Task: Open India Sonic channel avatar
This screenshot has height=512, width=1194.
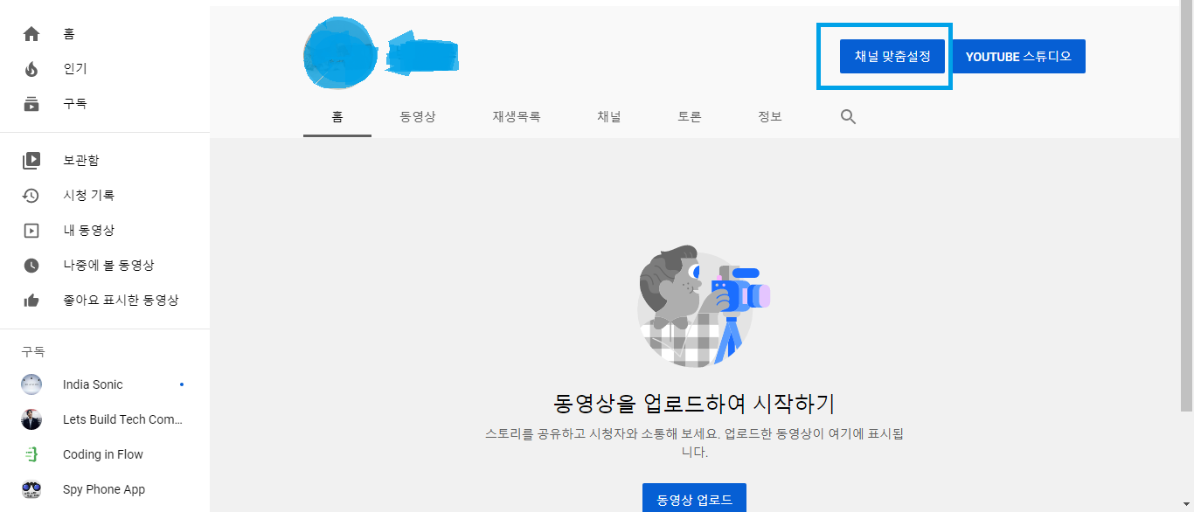Action: 31,384
